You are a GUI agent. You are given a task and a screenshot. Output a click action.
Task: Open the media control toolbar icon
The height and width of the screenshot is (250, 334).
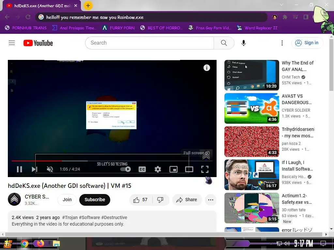295,17
